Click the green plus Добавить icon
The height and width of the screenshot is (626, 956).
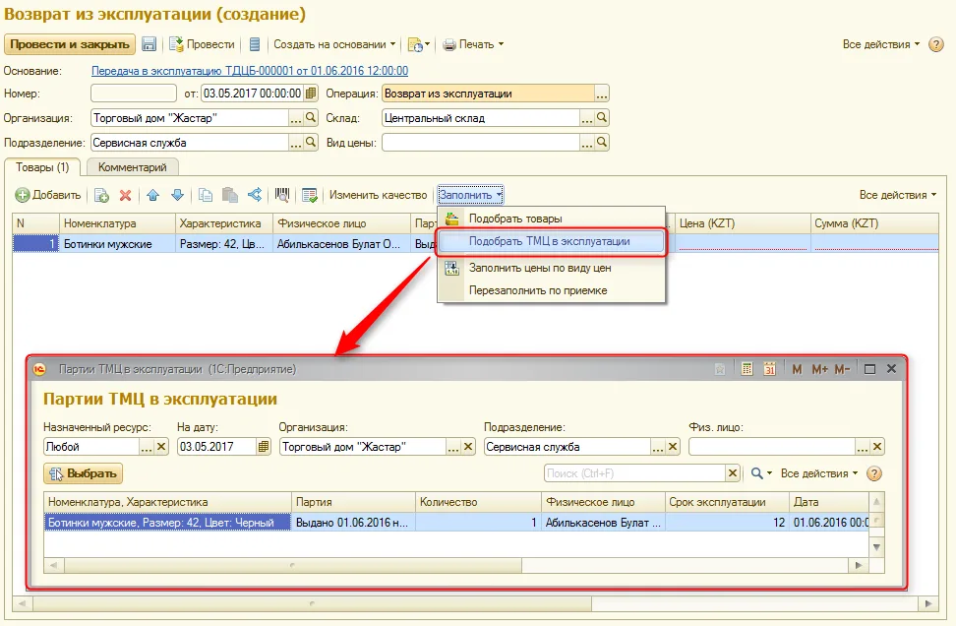pyautogui.click(x=23, y=195)
